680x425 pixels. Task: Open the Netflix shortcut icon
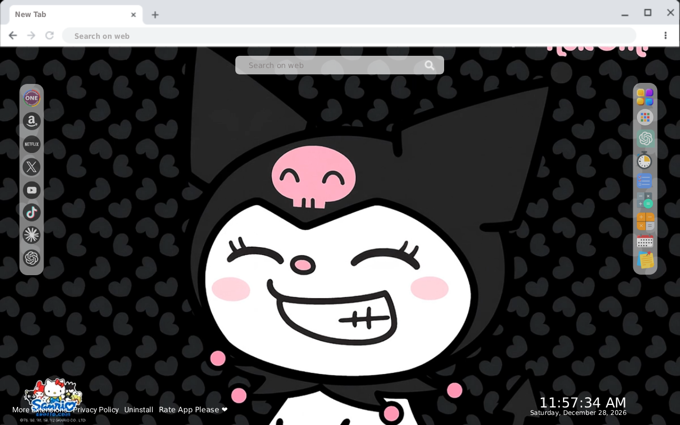32,144
